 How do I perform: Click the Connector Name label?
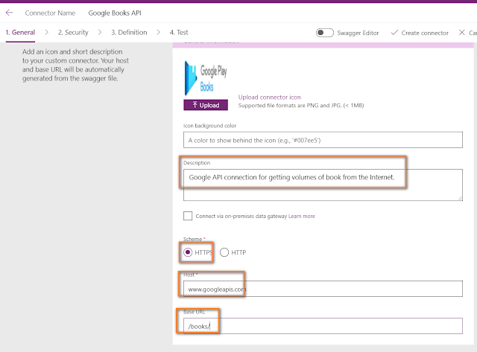click(x=50, y=13)
